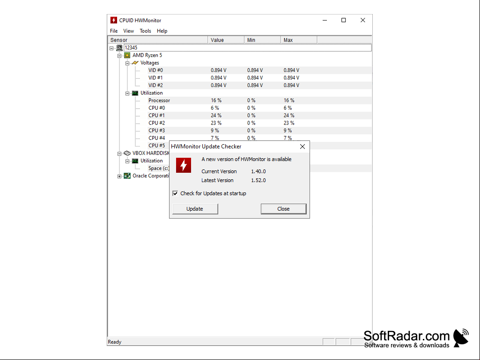Collapse the VBOX HARDDISK node

click(x=119, y=154)
